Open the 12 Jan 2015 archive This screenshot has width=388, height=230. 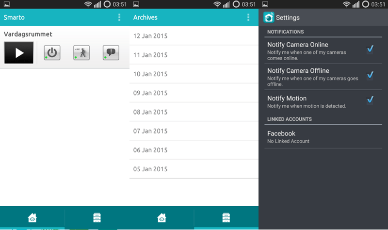(194, 36)
